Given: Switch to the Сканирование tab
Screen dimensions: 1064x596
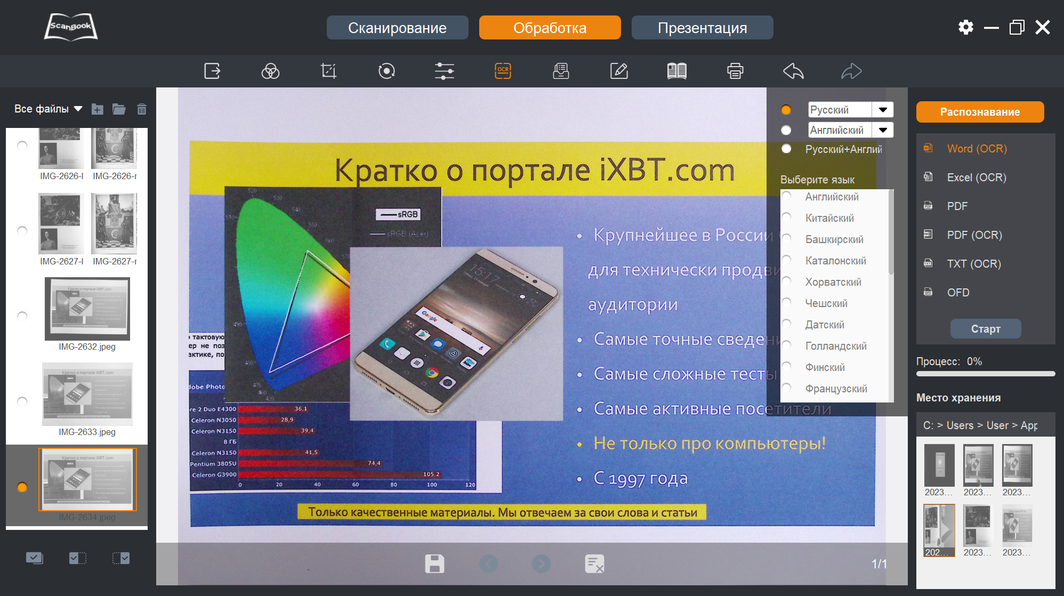Looking at the screenshot, I should tap(397, 28).
